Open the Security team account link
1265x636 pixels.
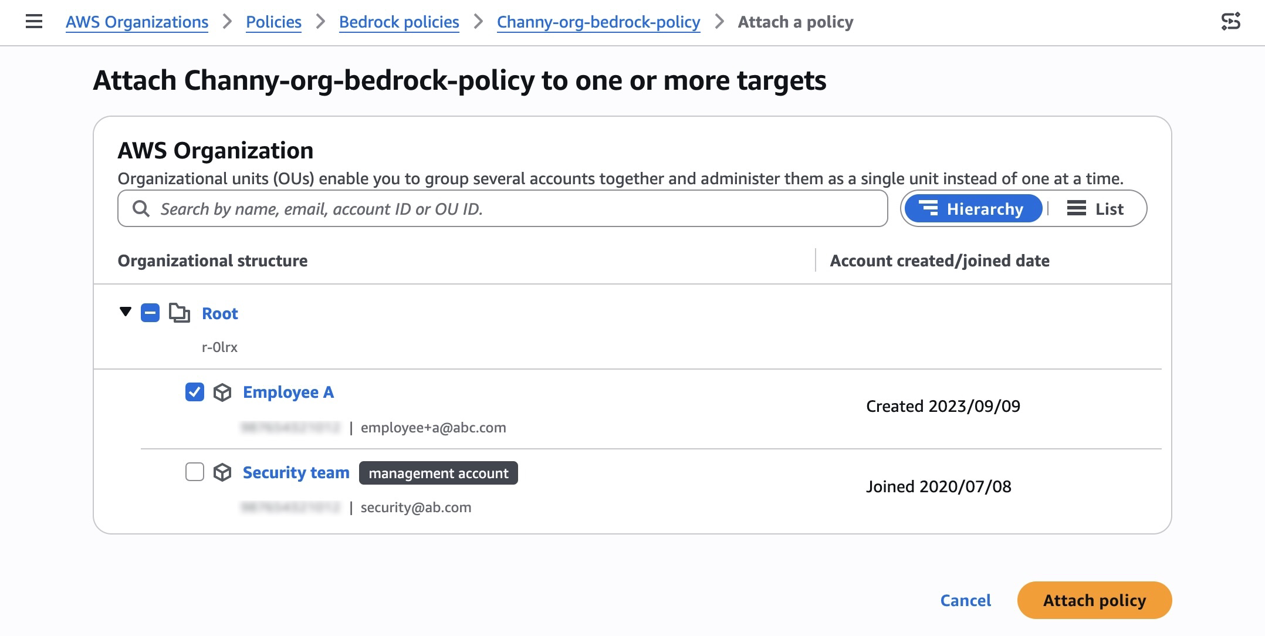(x=296, y=473)
